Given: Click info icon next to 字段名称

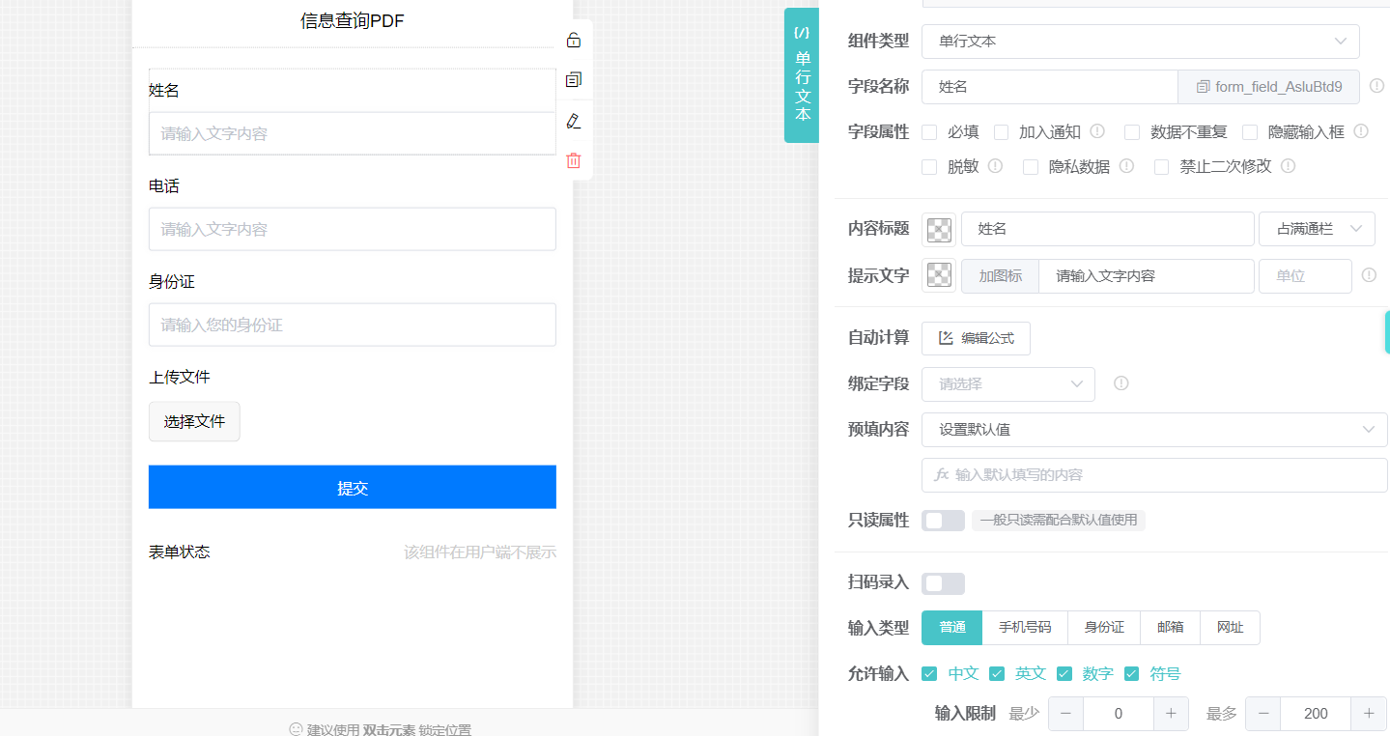Looking at the screenshot, I should 1376,86.
